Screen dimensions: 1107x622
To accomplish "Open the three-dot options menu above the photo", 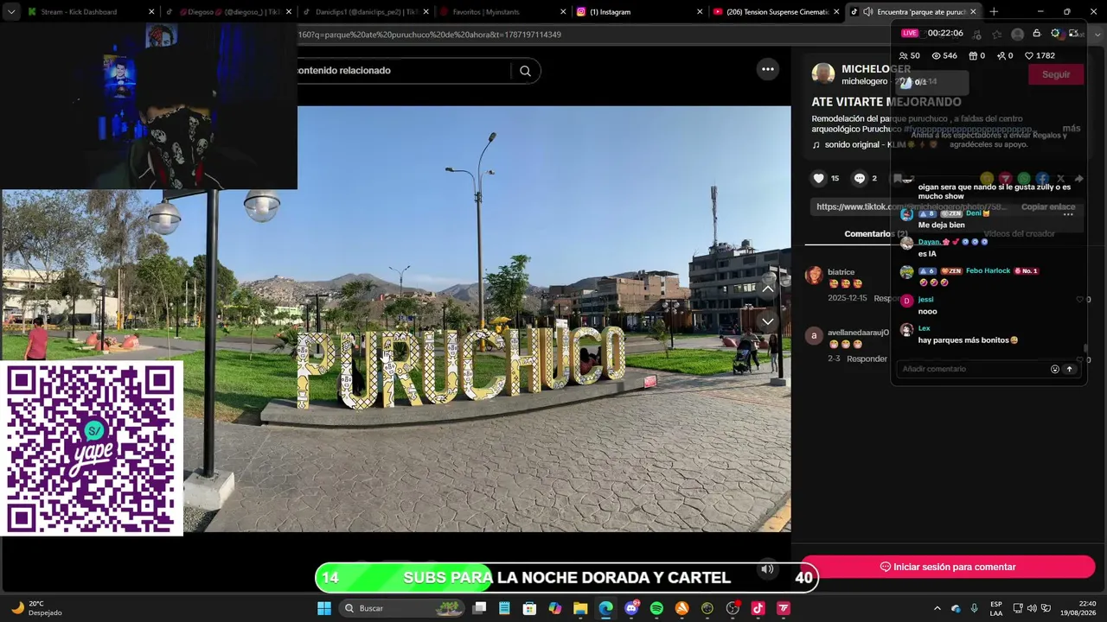I will [767, 69].
